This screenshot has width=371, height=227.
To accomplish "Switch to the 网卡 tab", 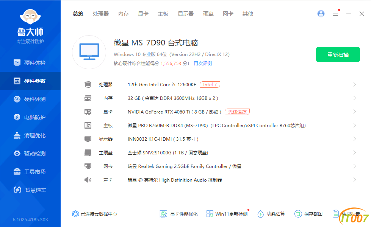I will [x=228, y=14].
